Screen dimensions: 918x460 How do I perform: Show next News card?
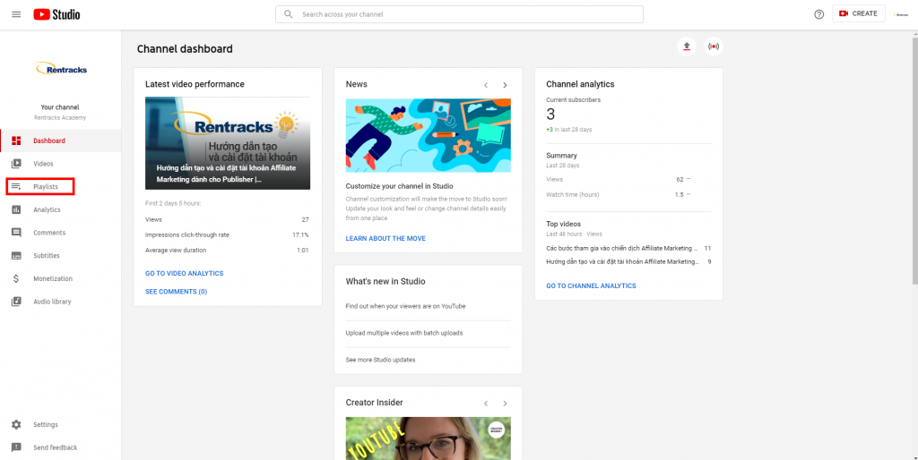505,85
